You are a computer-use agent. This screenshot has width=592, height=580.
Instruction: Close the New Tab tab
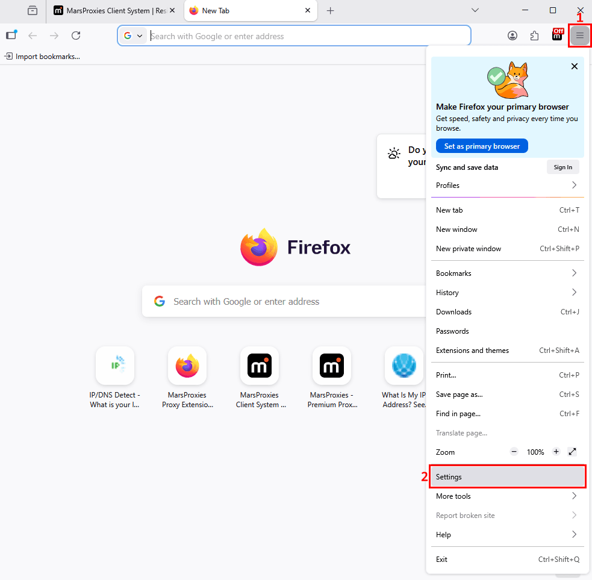click(308, 11)
